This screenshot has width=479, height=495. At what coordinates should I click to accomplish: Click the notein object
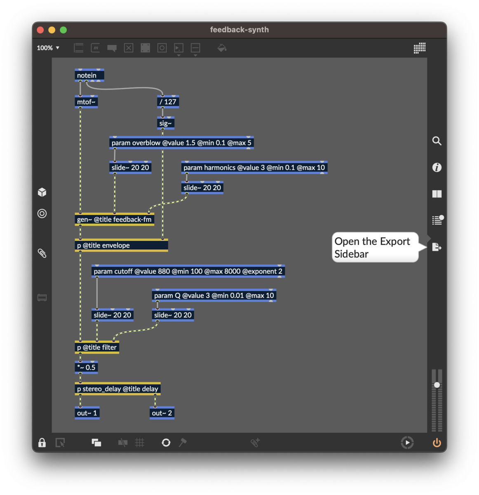pos(89,75)
